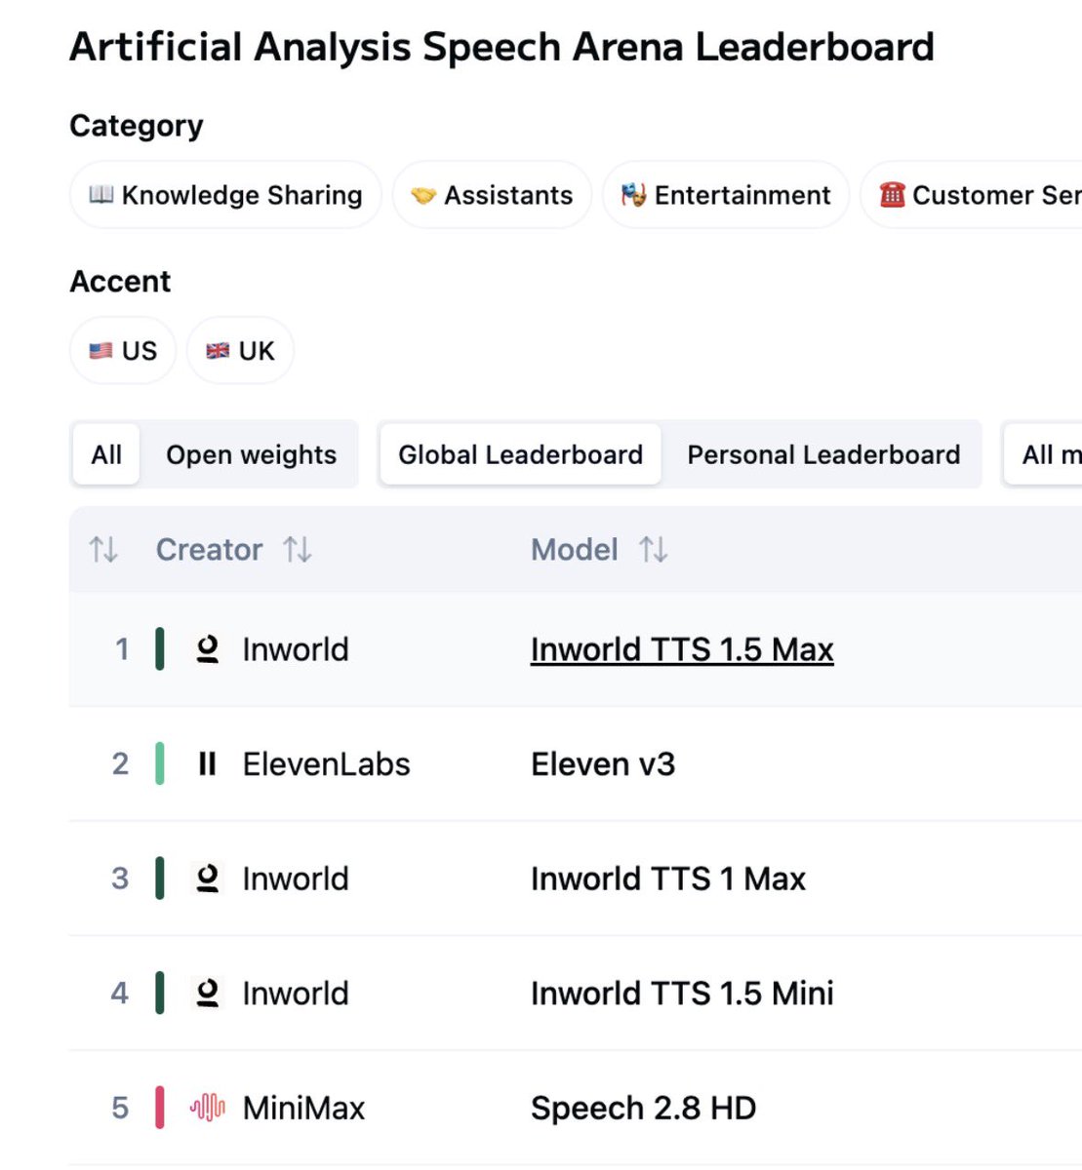The width and height of the screenshot is (1082, 1170).
Task: Click the Creator column header label
Action: 209,550
